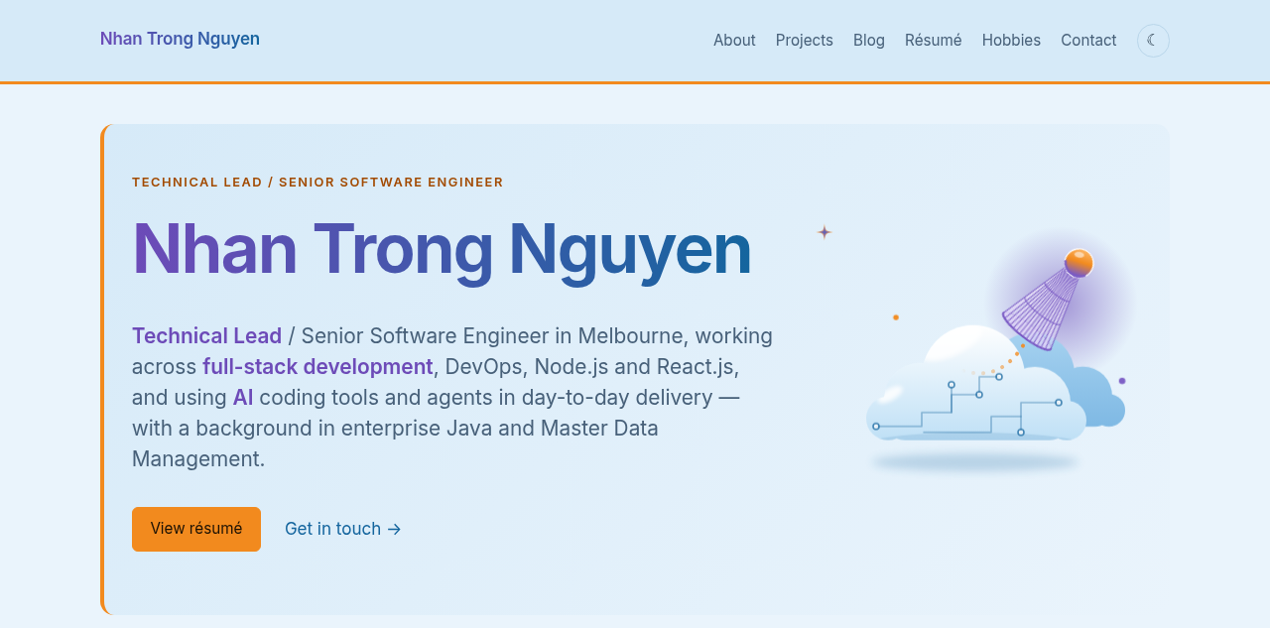
Task: Toggle dark mode with the moon icon
Action: (1153, 41)
